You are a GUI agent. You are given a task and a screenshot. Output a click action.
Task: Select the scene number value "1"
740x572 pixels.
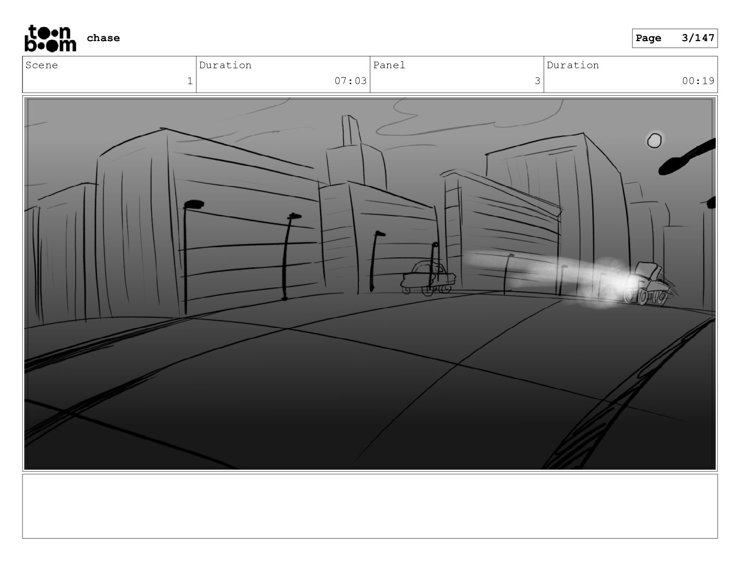coord(190,81)
